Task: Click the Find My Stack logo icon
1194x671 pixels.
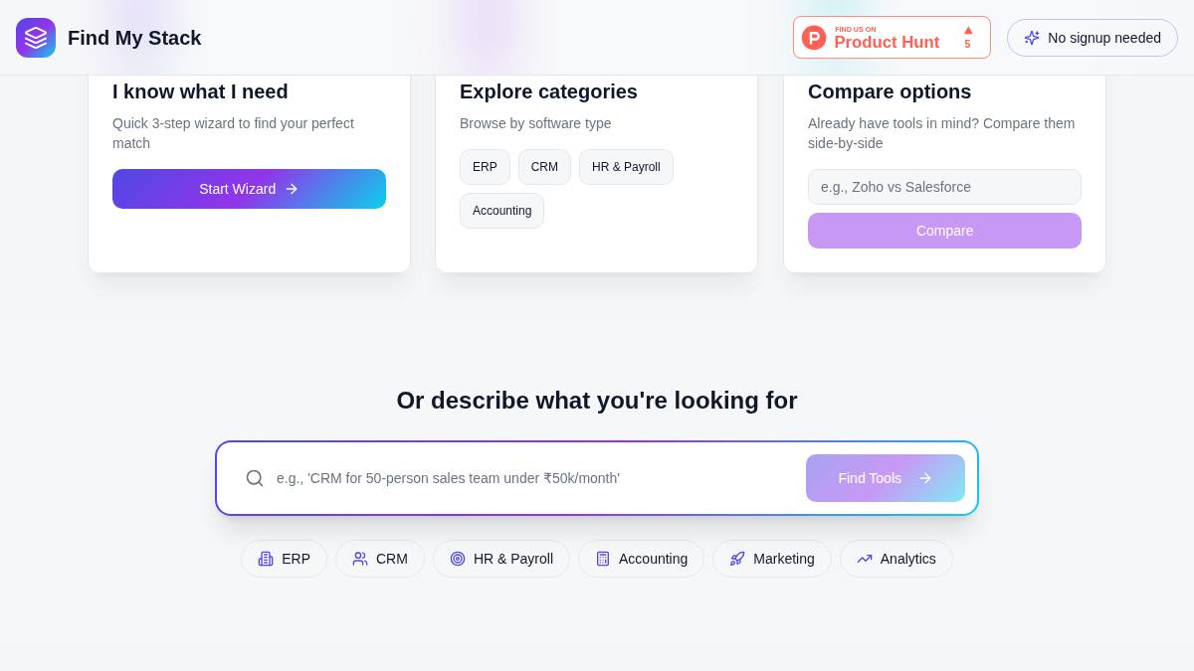Action: point(36,38)
